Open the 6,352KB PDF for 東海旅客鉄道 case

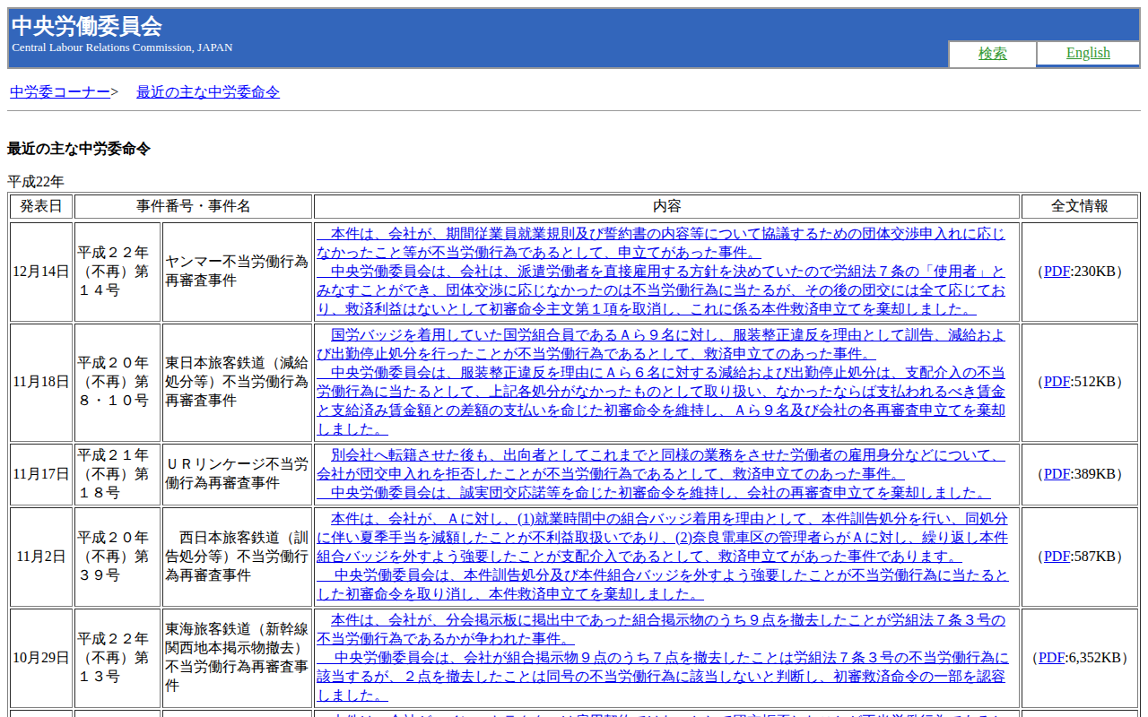point(1050,658)
